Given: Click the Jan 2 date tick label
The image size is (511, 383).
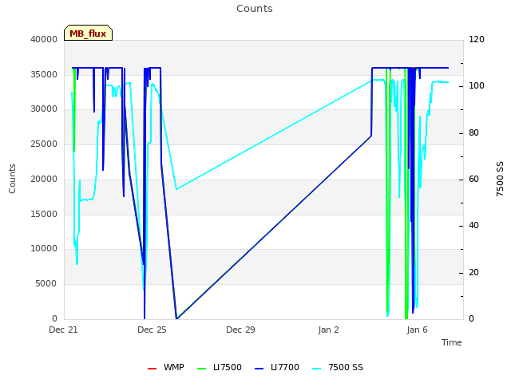Looking at the screenshot, I should (x=328, y=330).
